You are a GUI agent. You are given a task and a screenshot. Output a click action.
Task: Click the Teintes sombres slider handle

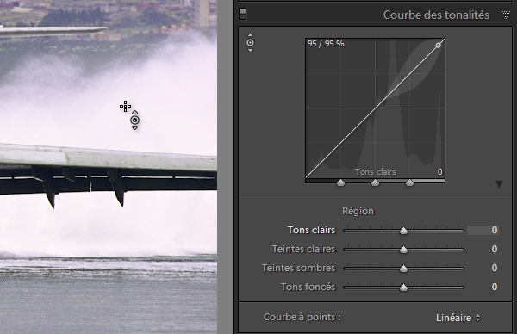pyautogui.click(x=403, y=269)
